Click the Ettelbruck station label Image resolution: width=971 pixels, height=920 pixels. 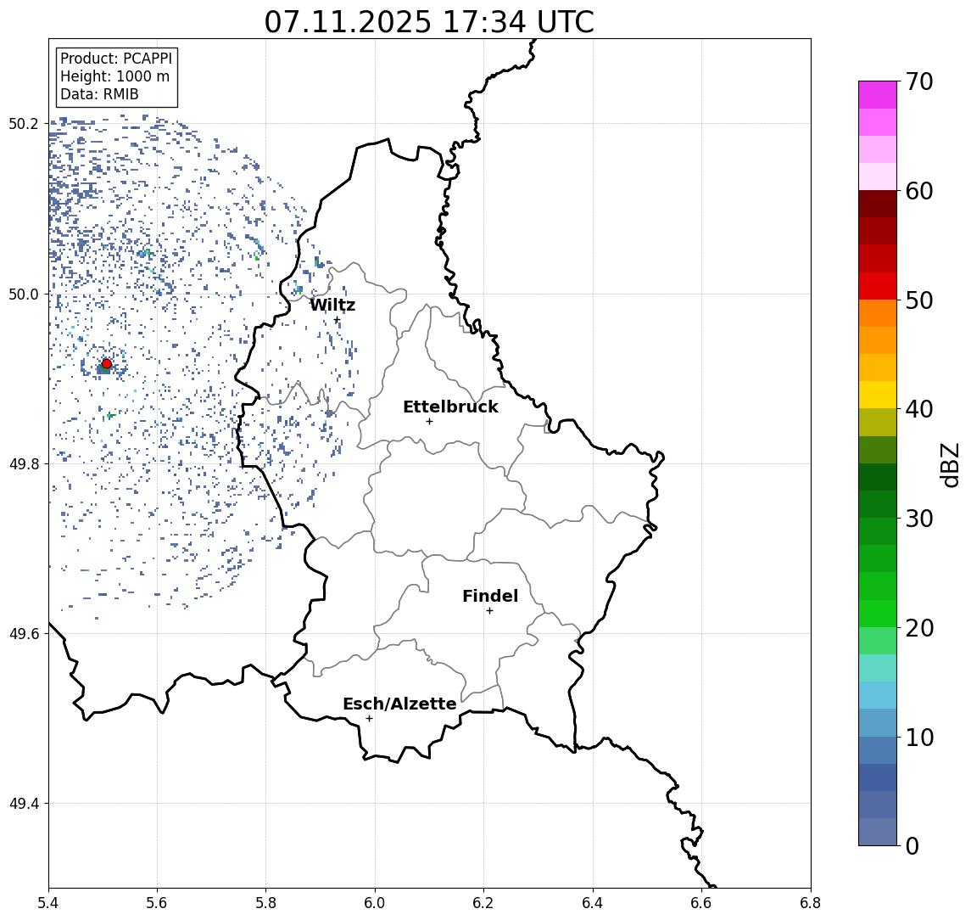point(450,407)
